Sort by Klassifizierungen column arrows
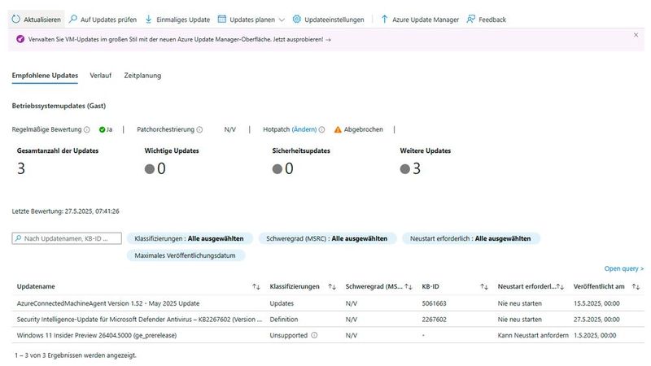The width and height of the screenshot is (651, 366). pyautogui.click(x=332, y=287)
